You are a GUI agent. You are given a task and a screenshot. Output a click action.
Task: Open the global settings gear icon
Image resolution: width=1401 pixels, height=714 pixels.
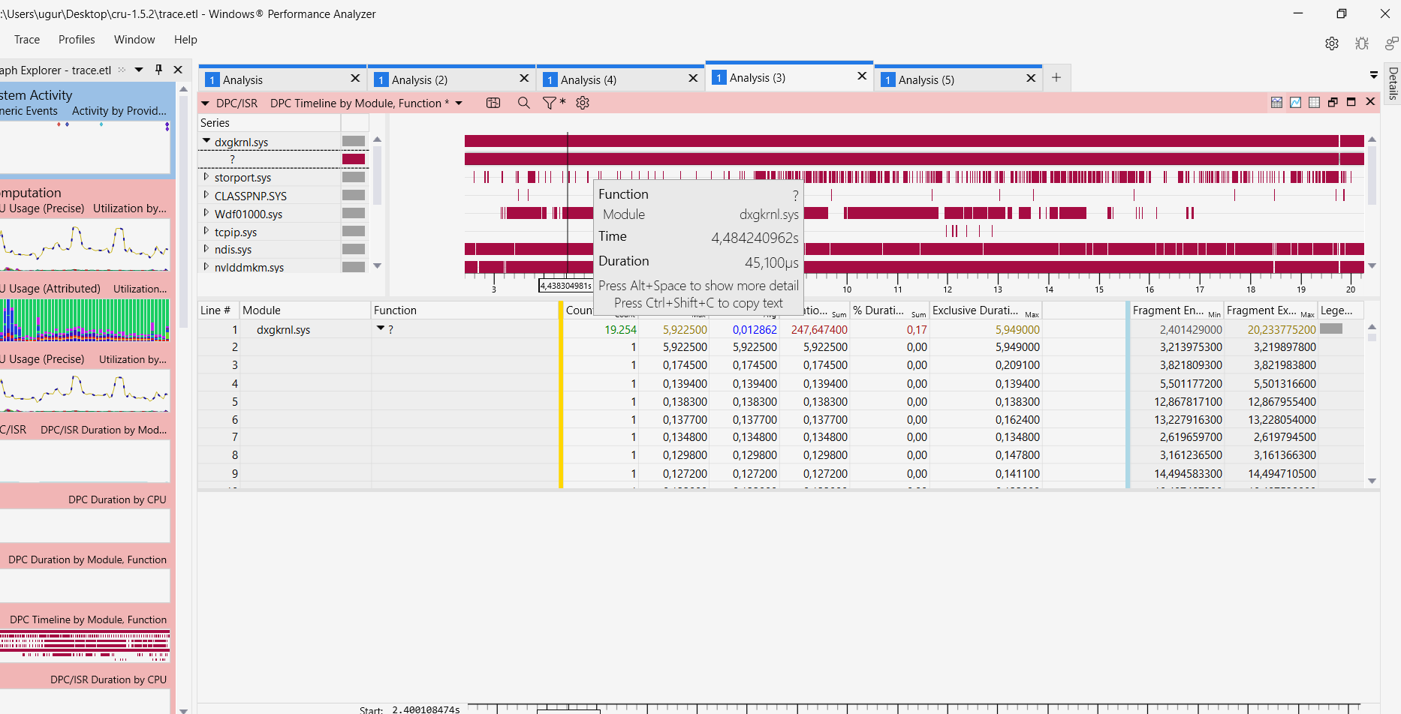[x=1332, y=43]
